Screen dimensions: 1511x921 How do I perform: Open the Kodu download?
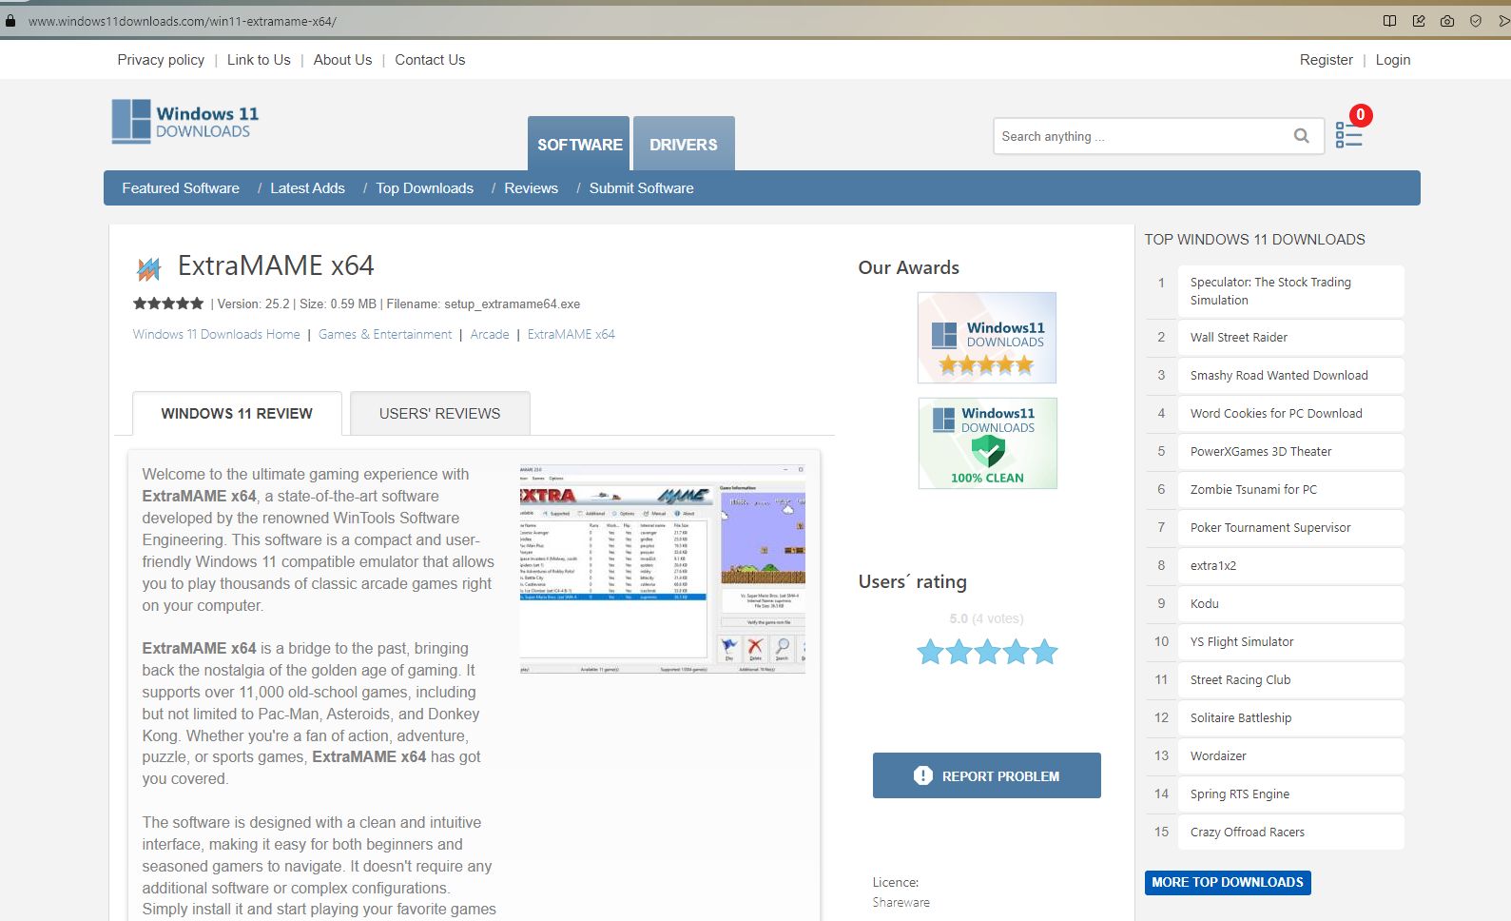(1290, 603)
